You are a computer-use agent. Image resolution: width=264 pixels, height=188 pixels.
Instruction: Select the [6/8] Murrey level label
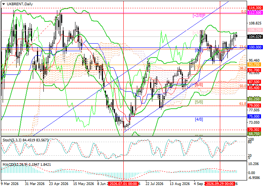199,85
